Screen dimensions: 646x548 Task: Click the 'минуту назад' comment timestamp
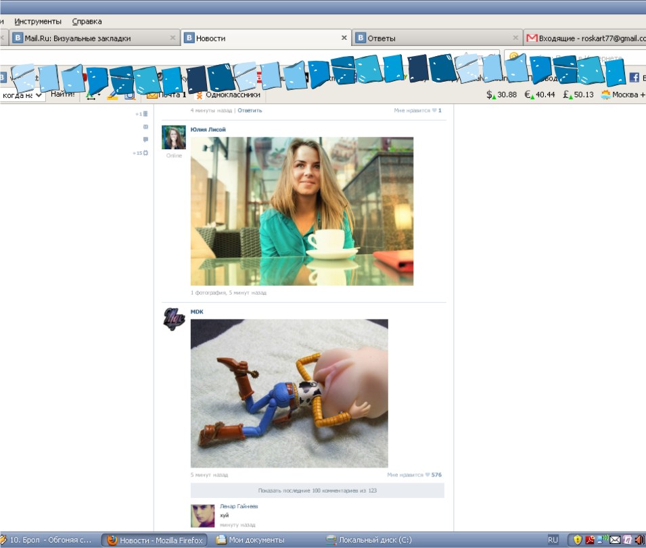237,525
